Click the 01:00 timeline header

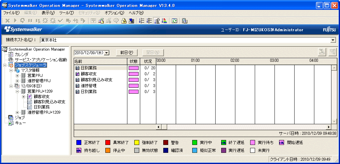coord(195,60)
